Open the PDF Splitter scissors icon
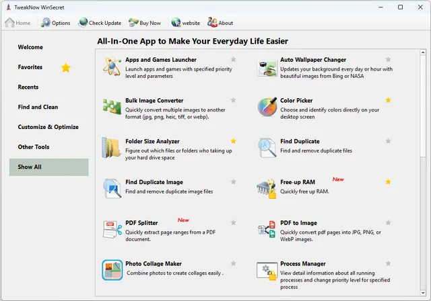The image size is (431, 301). click(112, 229)
